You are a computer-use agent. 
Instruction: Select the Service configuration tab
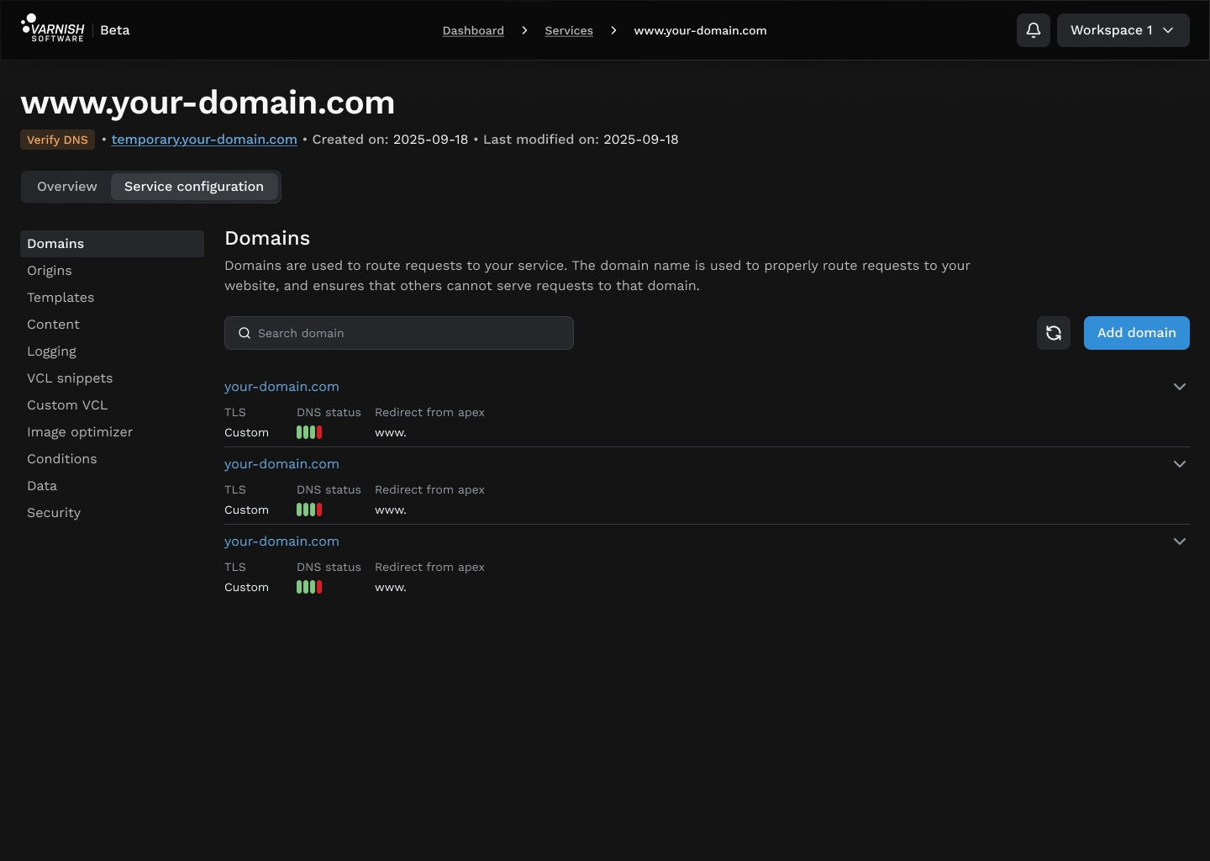pos(194,187)
